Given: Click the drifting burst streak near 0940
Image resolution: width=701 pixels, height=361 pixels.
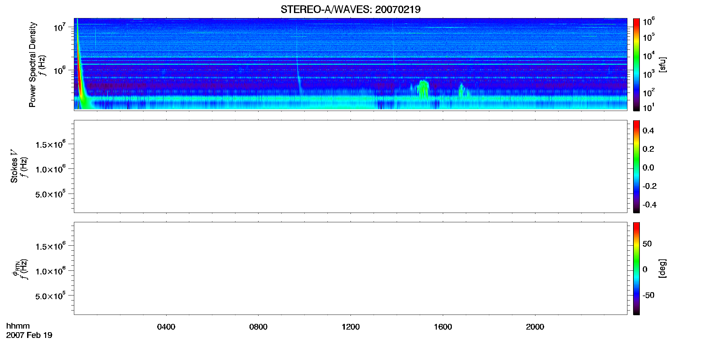Looking at the screenshot, I should tap(298, 67).
